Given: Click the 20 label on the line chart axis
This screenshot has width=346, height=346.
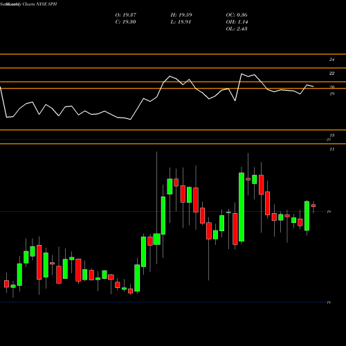Looking at the screenshot, I should tap(331, 87).
